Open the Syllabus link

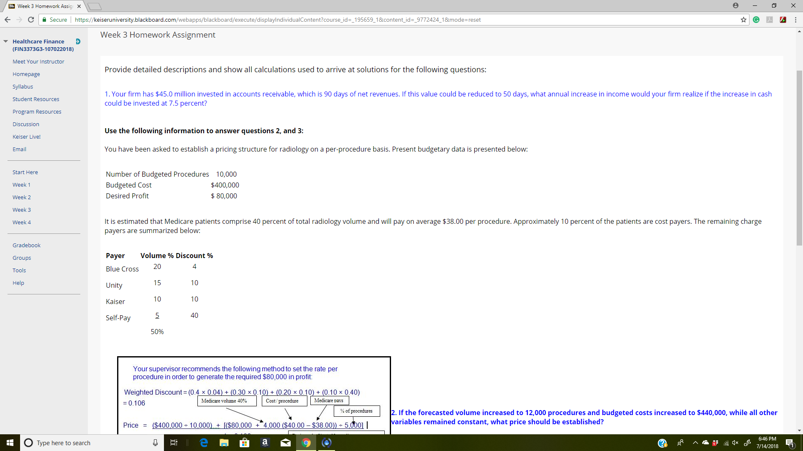click(23, 86)
